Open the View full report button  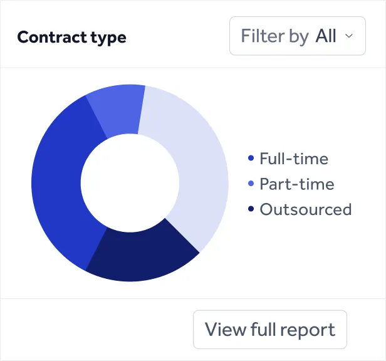[x=269, y=330]
